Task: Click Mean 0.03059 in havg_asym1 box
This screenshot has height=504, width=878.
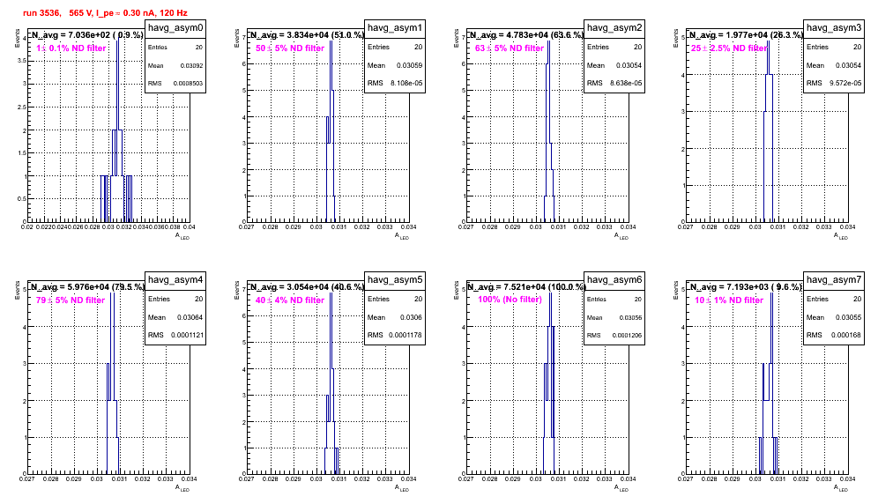Action: coord(395,65)
